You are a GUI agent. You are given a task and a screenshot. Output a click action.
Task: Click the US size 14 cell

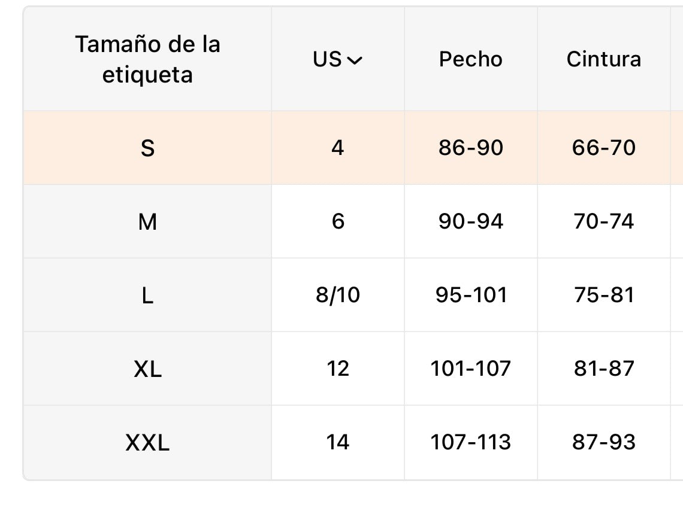(338, 443)
